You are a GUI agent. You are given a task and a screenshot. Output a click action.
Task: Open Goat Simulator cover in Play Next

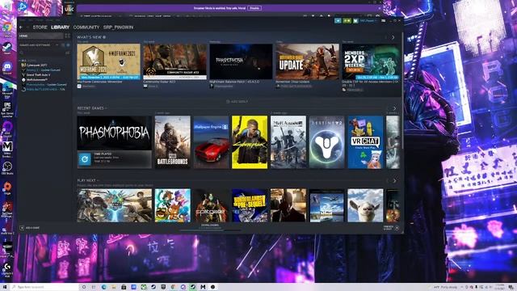pyautogui.click(x=365, y=205)
